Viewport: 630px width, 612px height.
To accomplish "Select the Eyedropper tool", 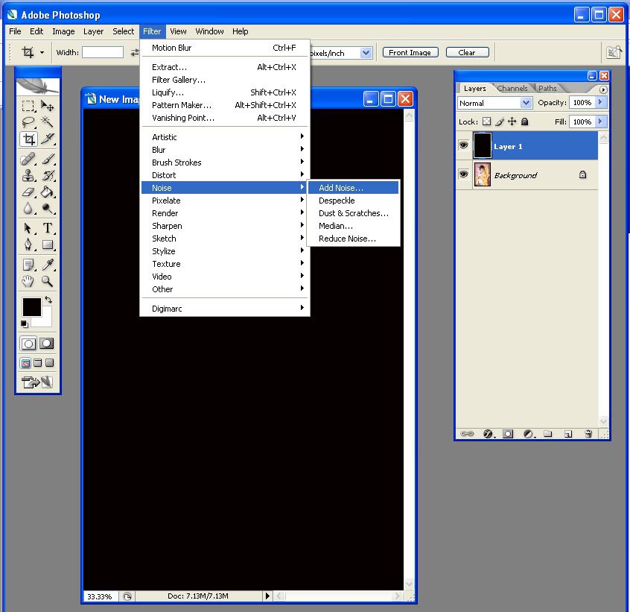I will 48,264.
